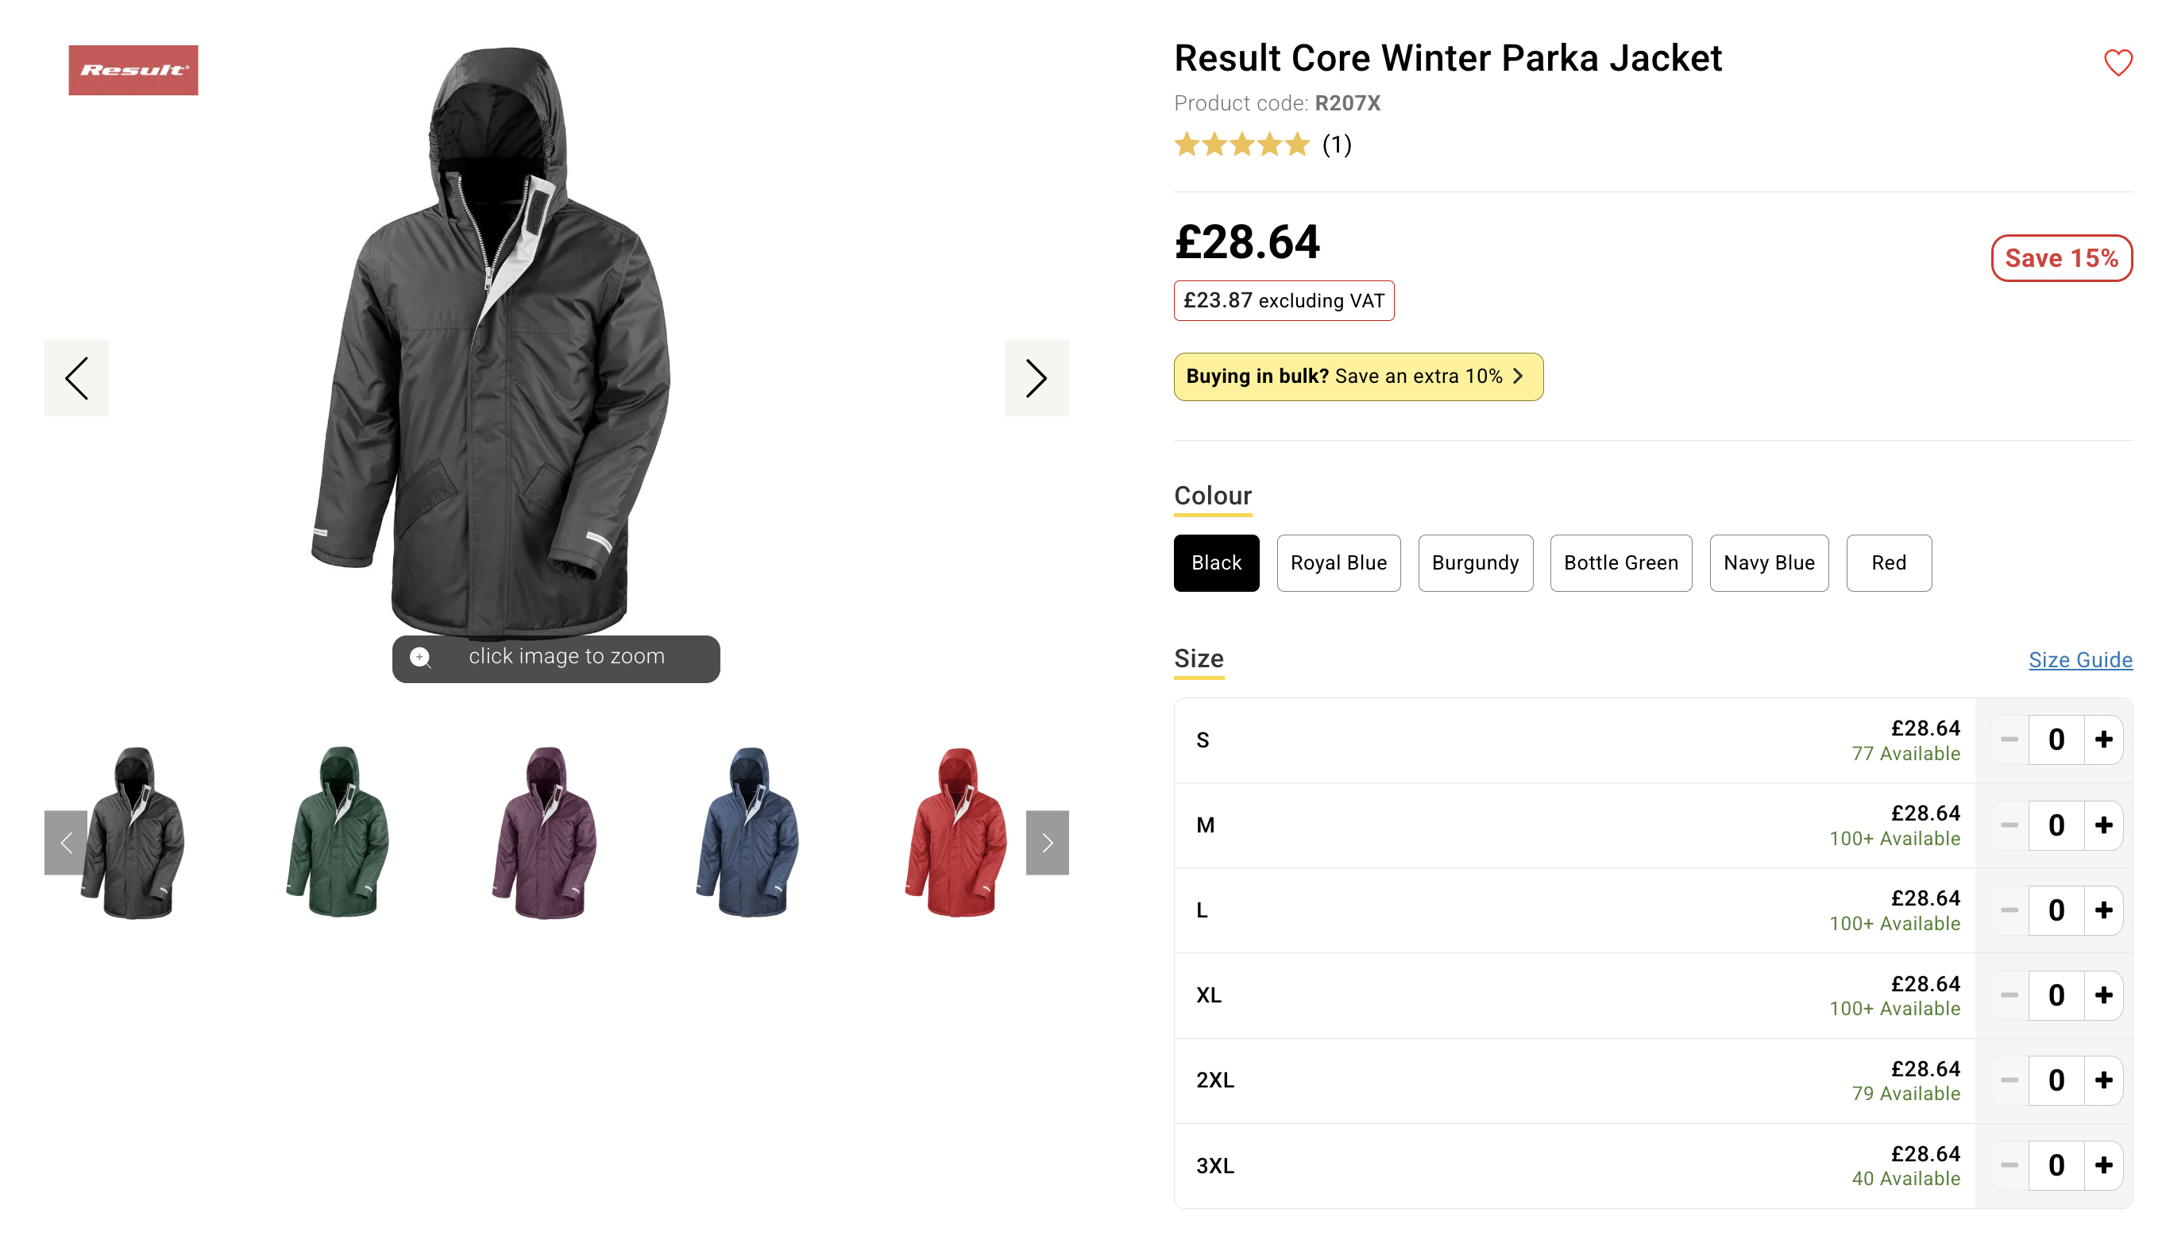Pick the Bottle Green colour option

pos(1620,563)
